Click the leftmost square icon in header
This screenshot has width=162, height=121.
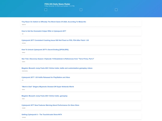click(46, 10)
